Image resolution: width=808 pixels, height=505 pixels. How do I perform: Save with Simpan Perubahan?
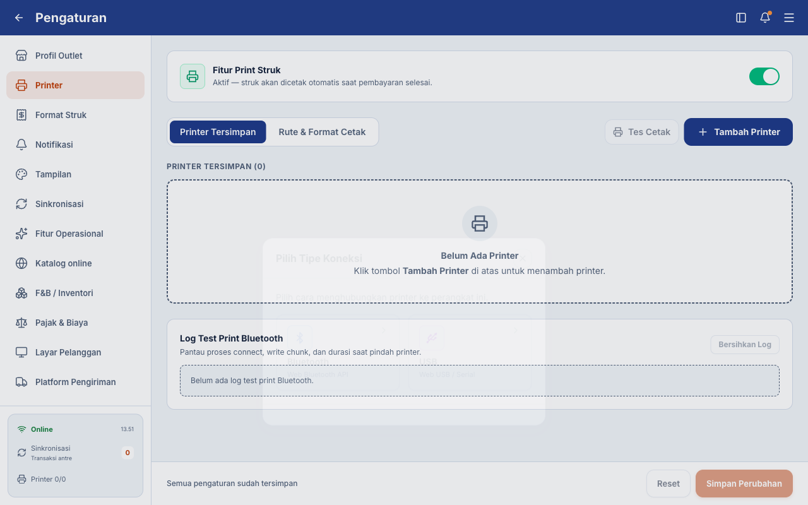click(x=744, y=484)
